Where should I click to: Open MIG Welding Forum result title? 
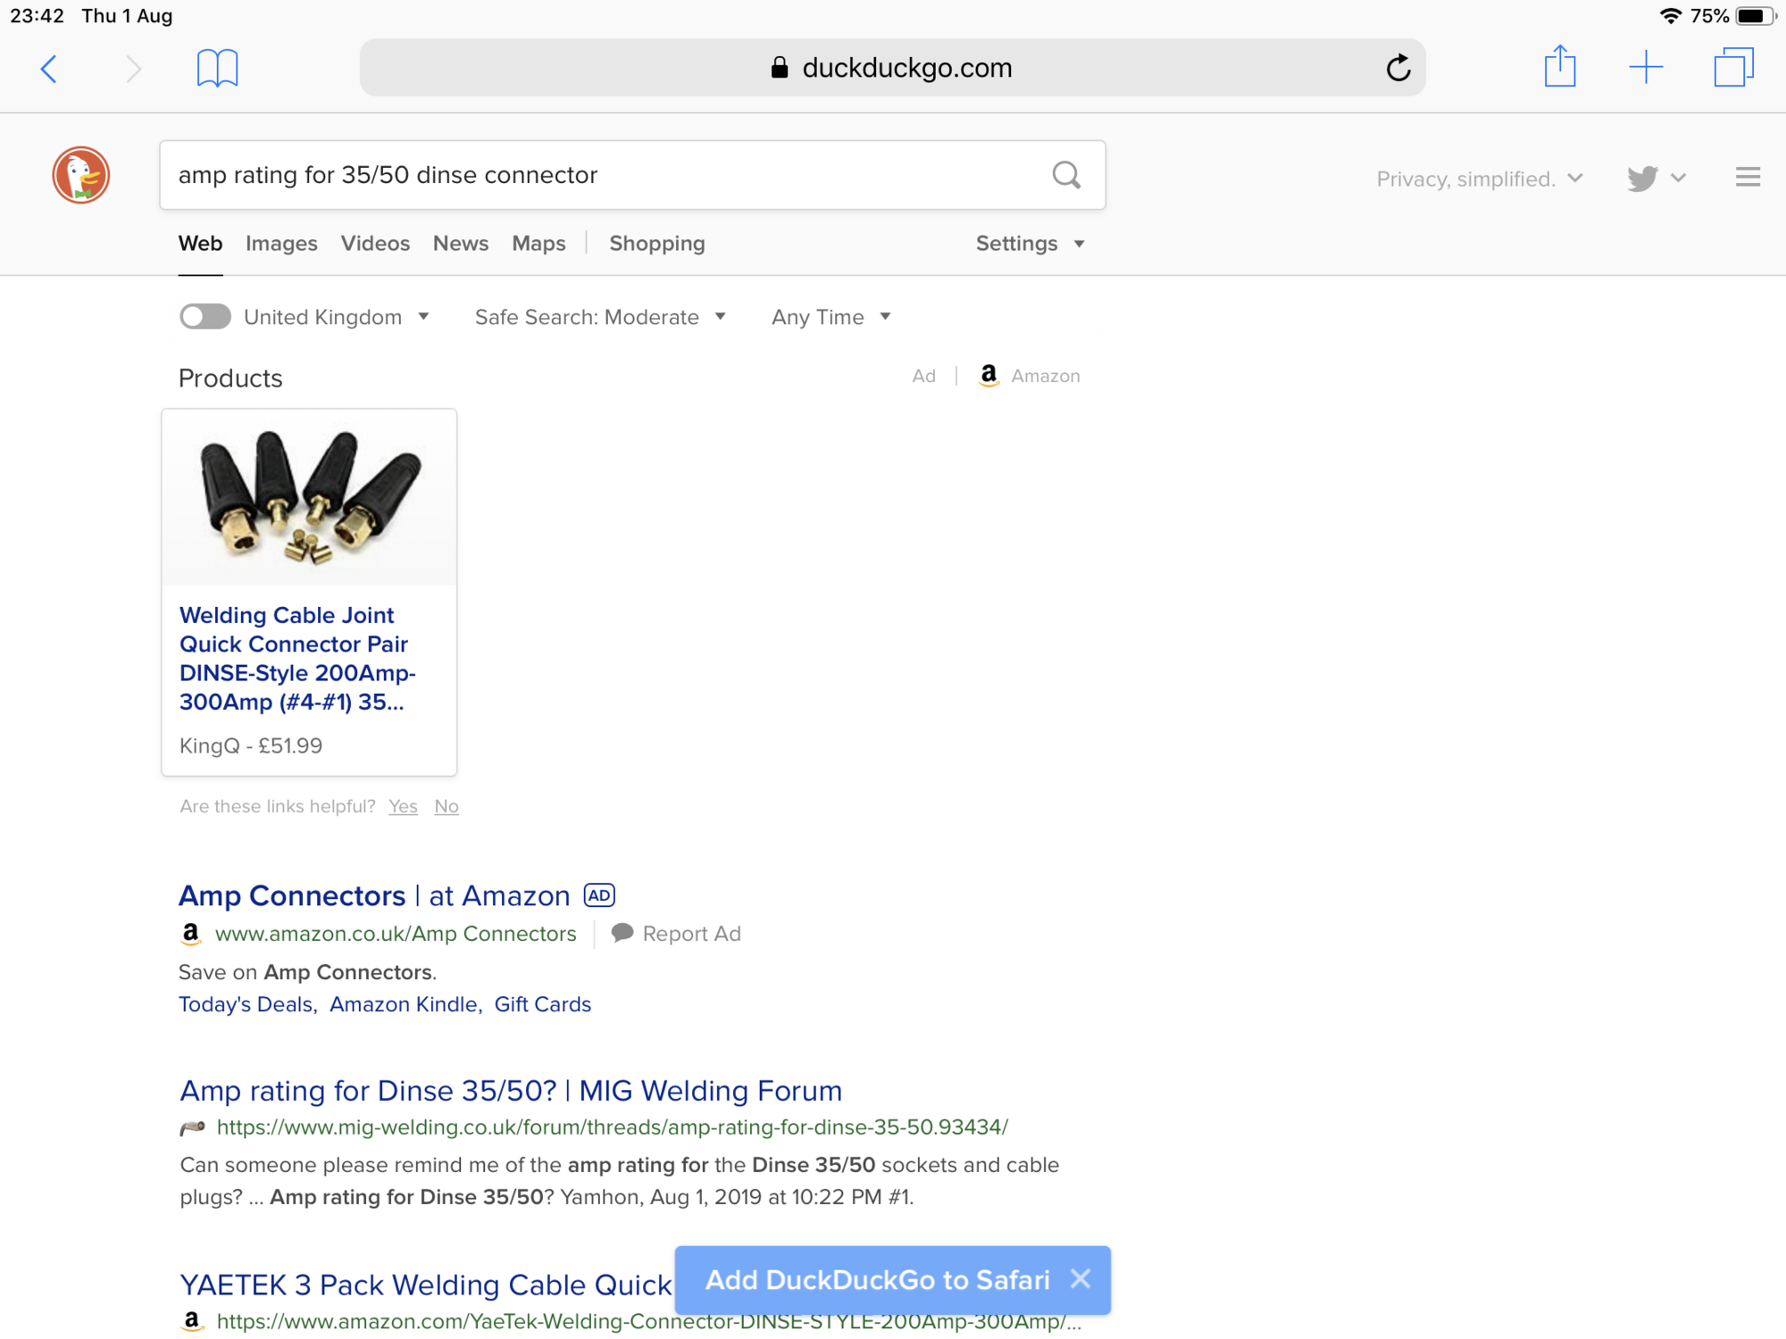coord(511,1091)
